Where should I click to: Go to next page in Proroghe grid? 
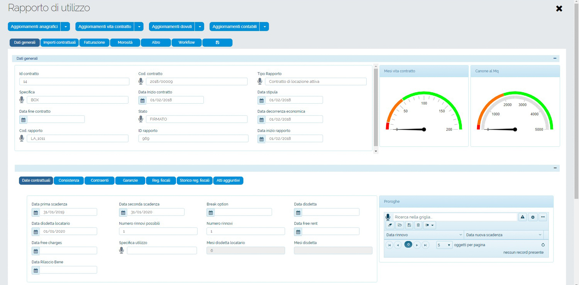(417, 245)
